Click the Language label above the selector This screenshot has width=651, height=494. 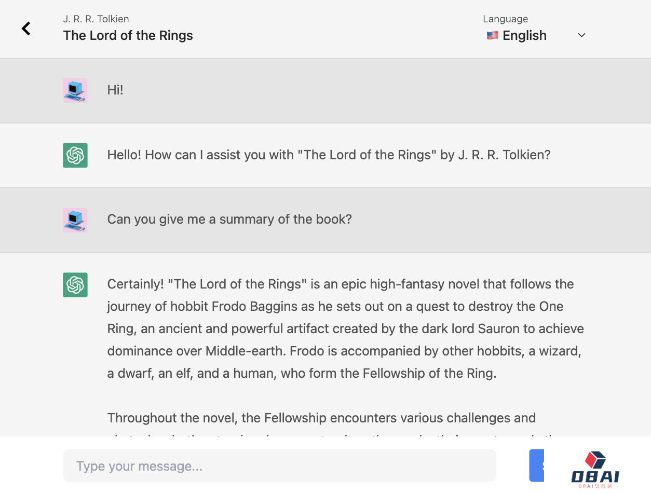coord(505,19)
